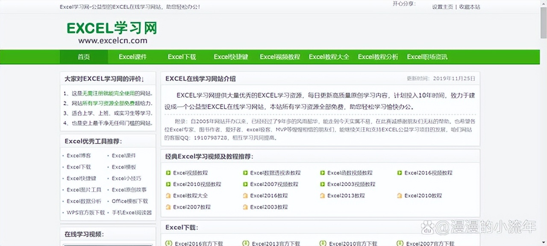
Task: Click play icon beside Excel函数视频教程
Action: 323,173
